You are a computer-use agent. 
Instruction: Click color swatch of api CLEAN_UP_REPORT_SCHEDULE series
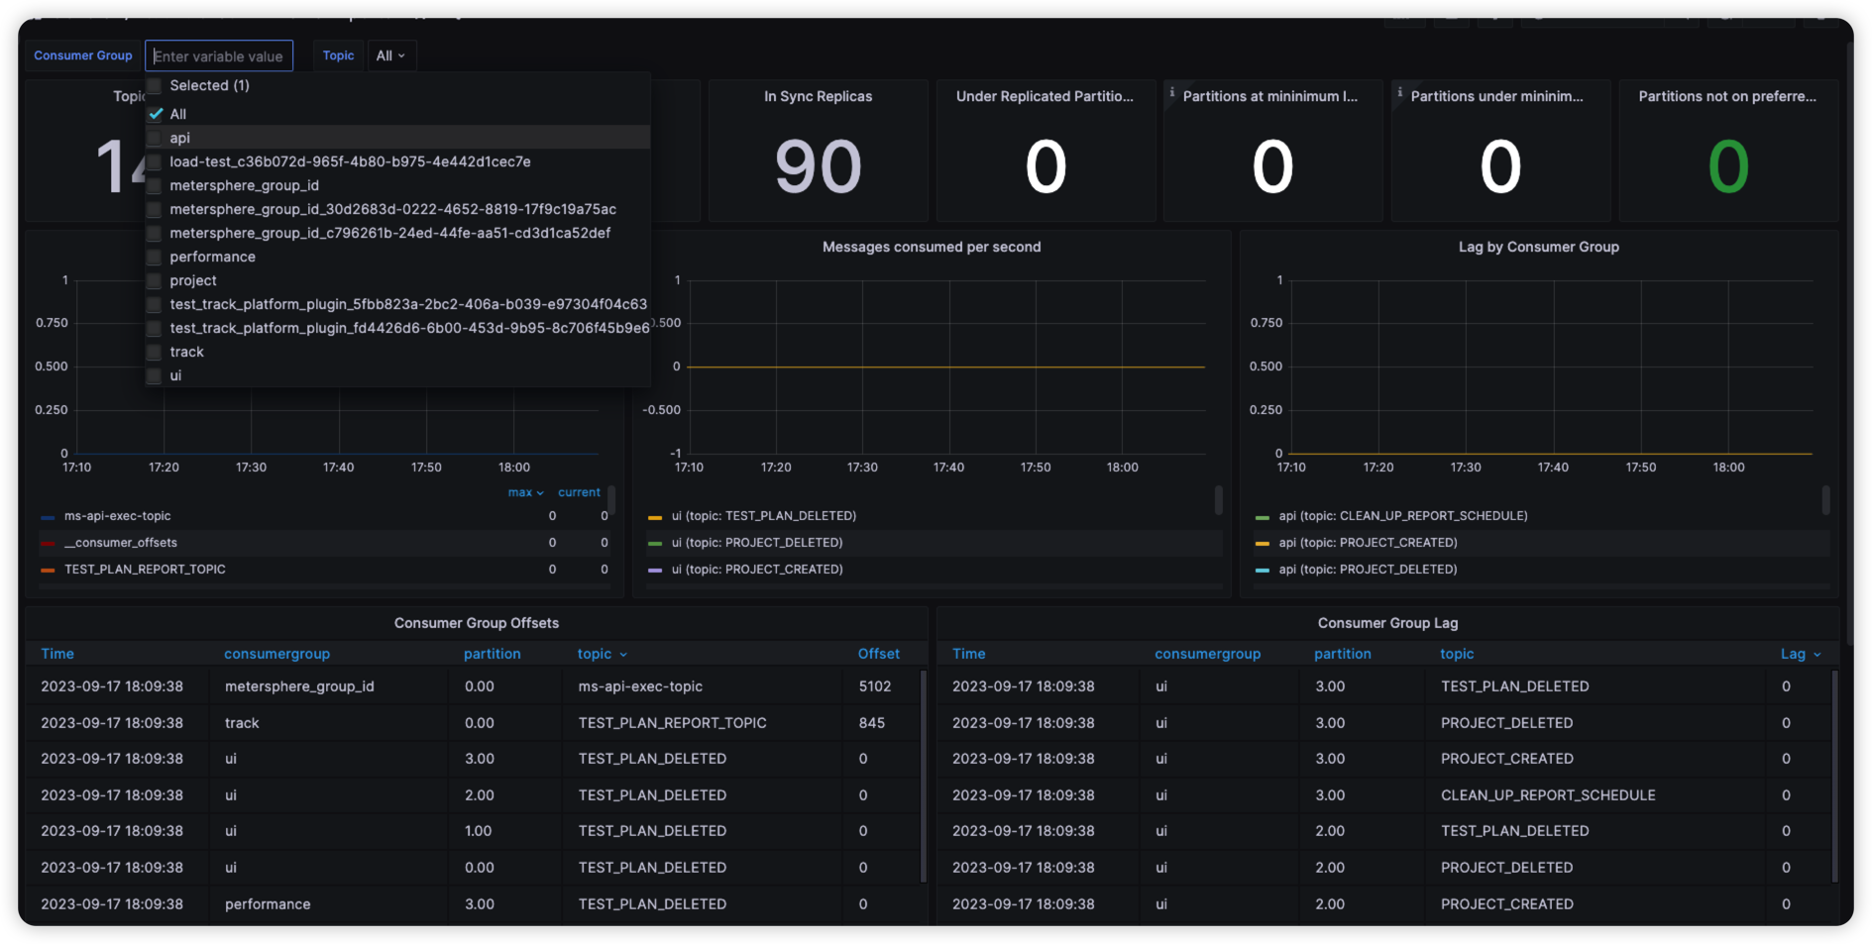click(1262, 517)
